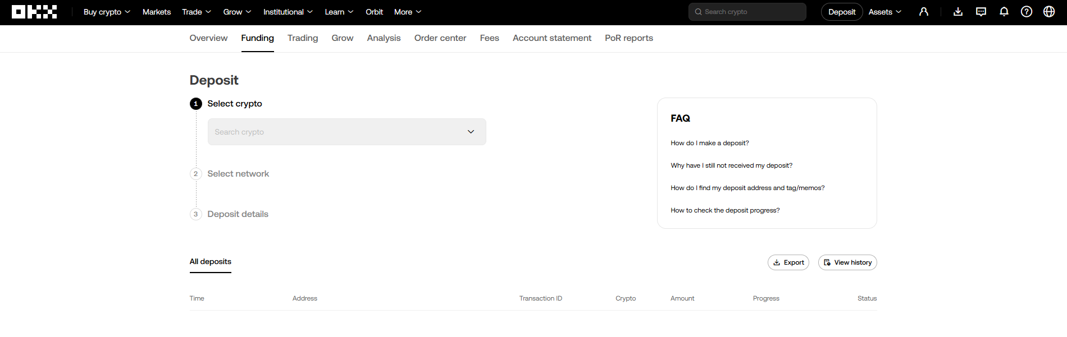Expand the Assets menu
The image size is (1067, 337).
(x=885, y=12)
